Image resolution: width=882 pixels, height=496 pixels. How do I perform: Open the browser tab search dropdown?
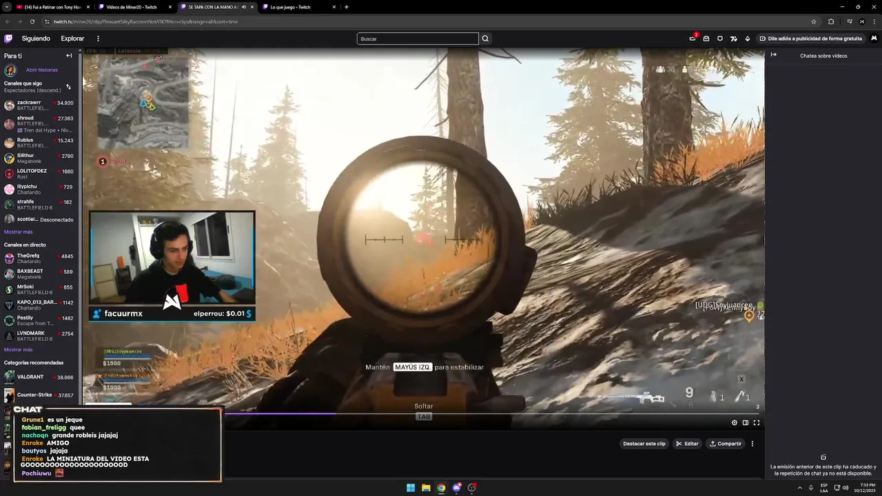point(6,7)
